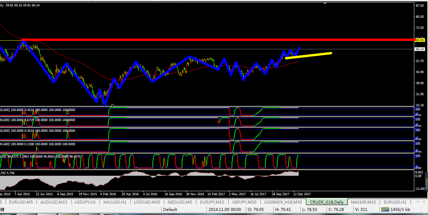This screenshot has height=215, width=428.
Task: Click the 45.90 price scale value
Action: coord(420,72)
